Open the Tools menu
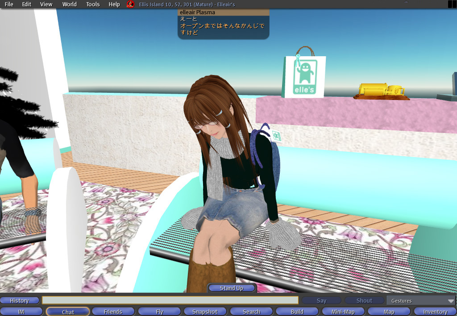Screen dimensions: 457x316 93,4
